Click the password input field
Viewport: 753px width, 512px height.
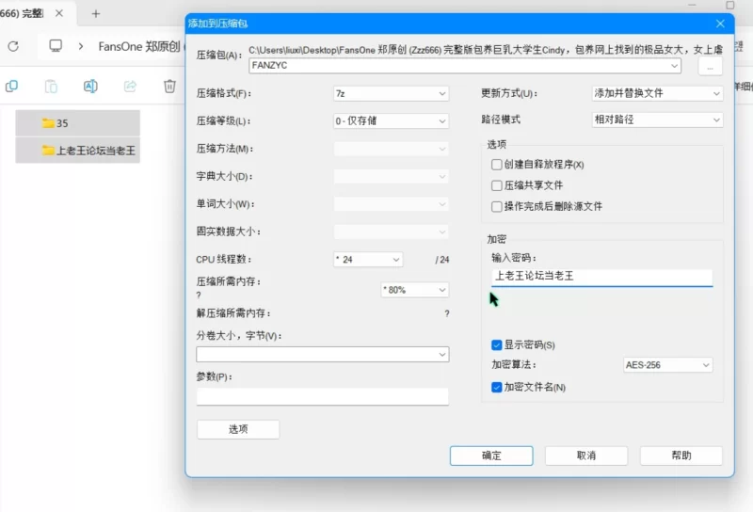click(601, 277)
